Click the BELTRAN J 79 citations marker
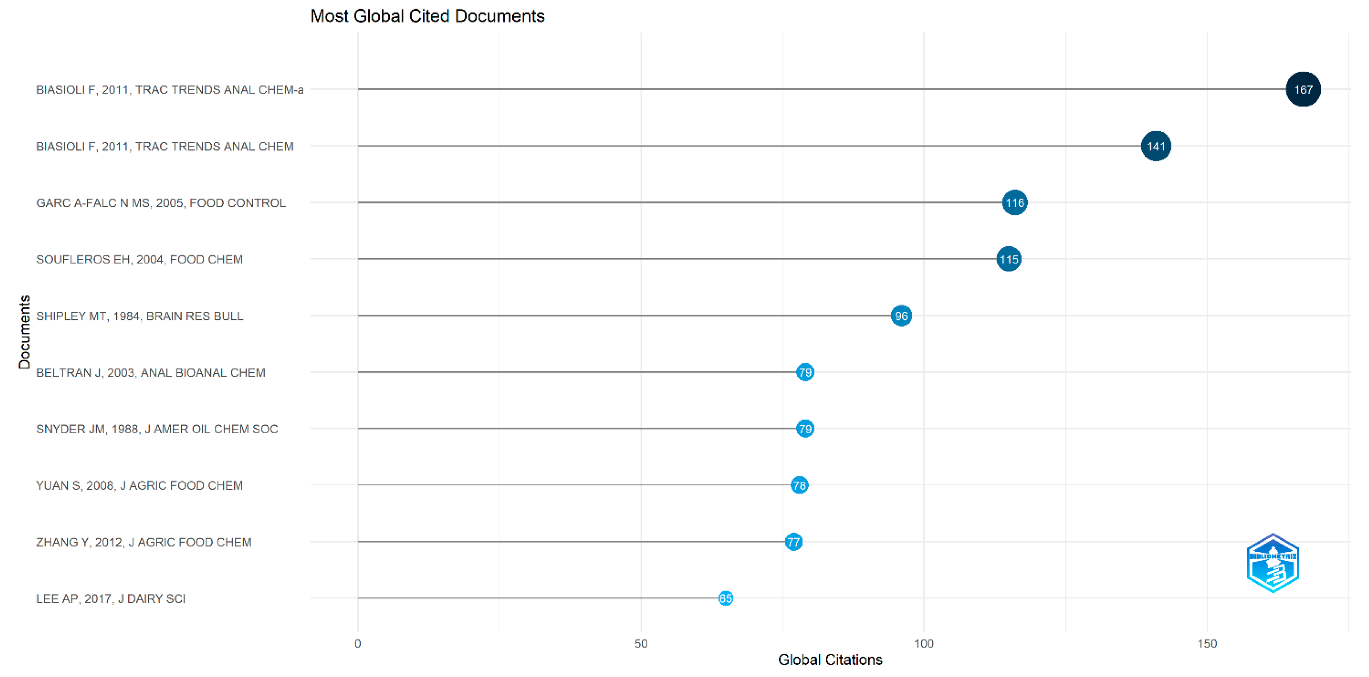The width and height of the screenshot is (1369, 677). (805, 372)
